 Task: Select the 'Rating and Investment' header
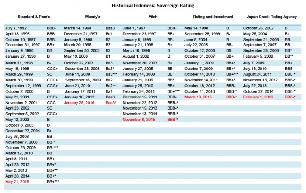(x=213, y=17)
